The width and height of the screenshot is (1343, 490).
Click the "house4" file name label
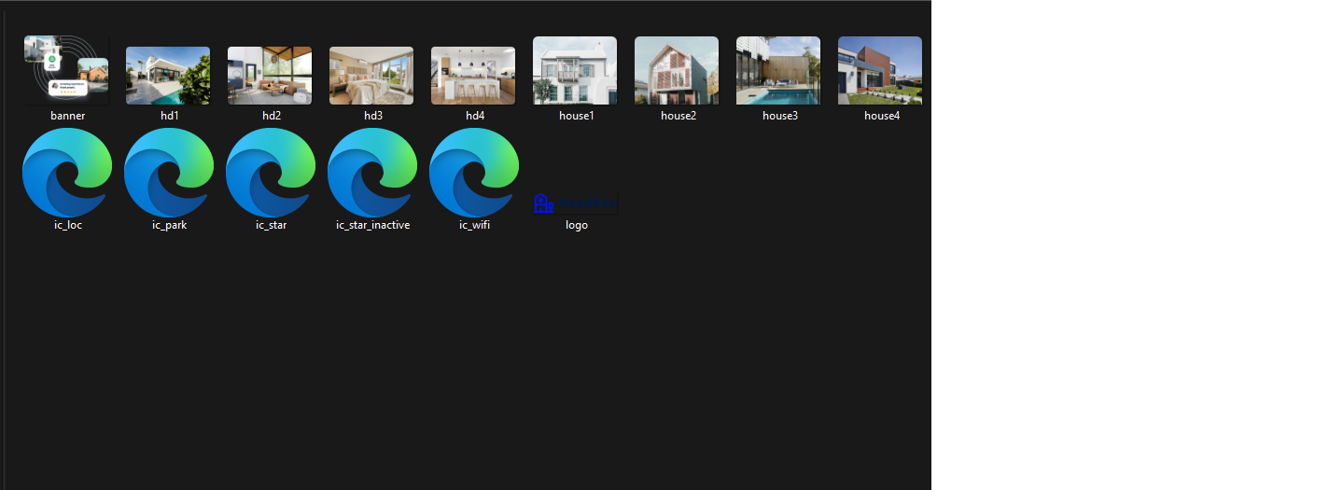[881, 116]
